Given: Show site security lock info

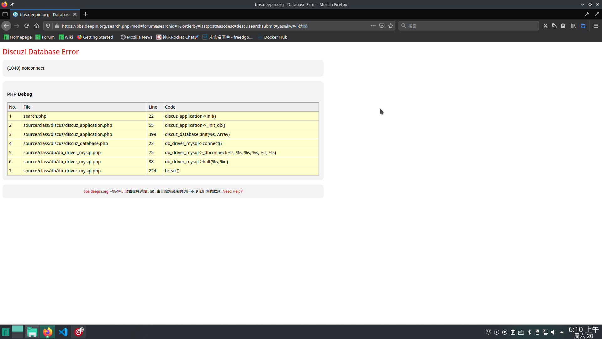Looking at the screenshot, I should coord(57,26).
